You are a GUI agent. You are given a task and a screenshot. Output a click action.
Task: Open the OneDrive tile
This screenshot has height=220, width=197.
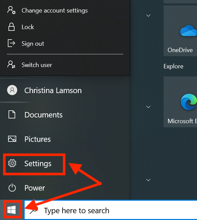coord(180,31)
